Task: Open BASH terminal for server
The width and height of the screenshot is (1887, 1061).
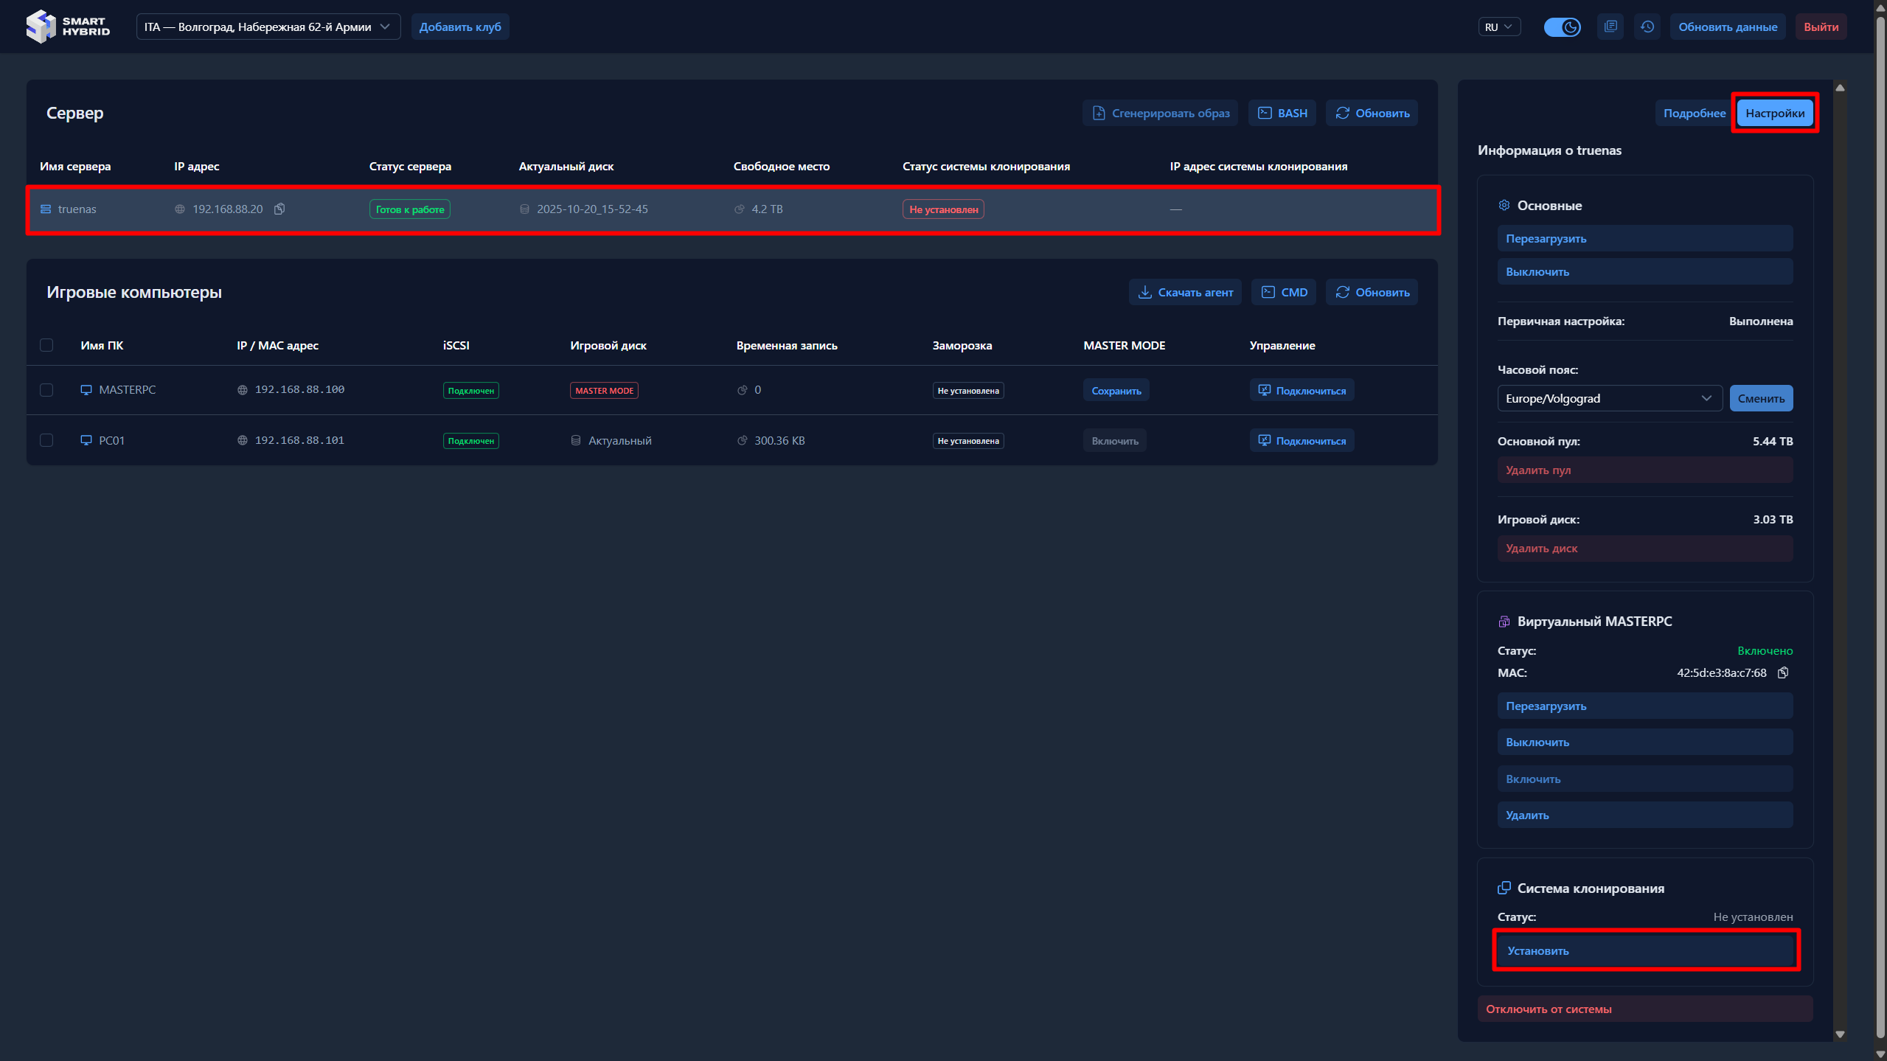Action: pos(1282,114)
